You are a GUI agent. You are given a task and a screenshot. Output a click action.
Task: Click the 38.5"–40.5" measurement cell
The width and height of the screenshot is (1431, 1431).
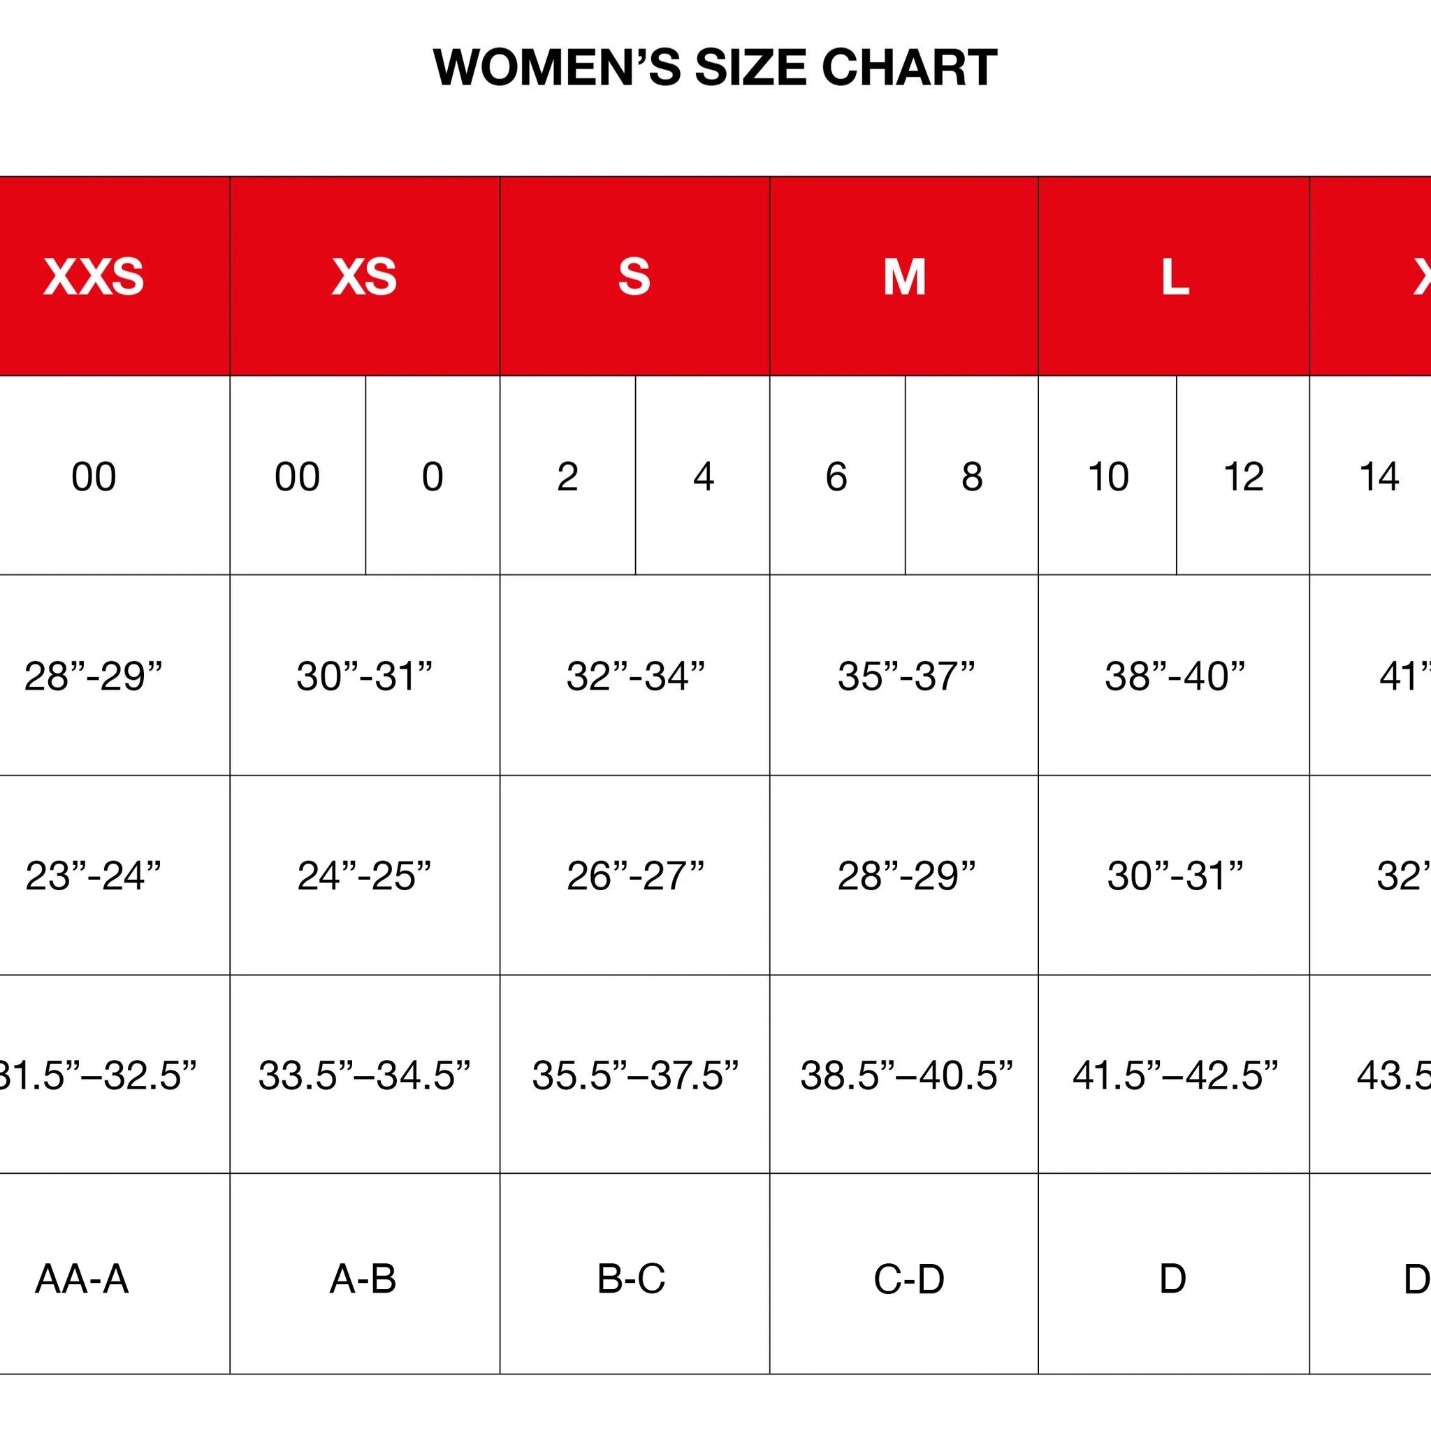pyautogui.click(x=904, y=1075)
